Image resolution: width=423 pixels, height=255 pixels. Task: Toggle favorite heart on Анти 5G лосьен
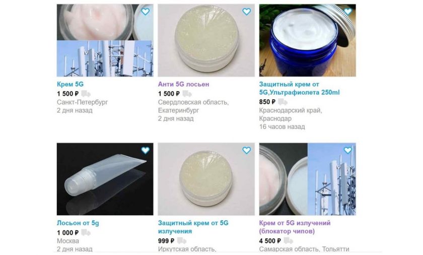247,12
